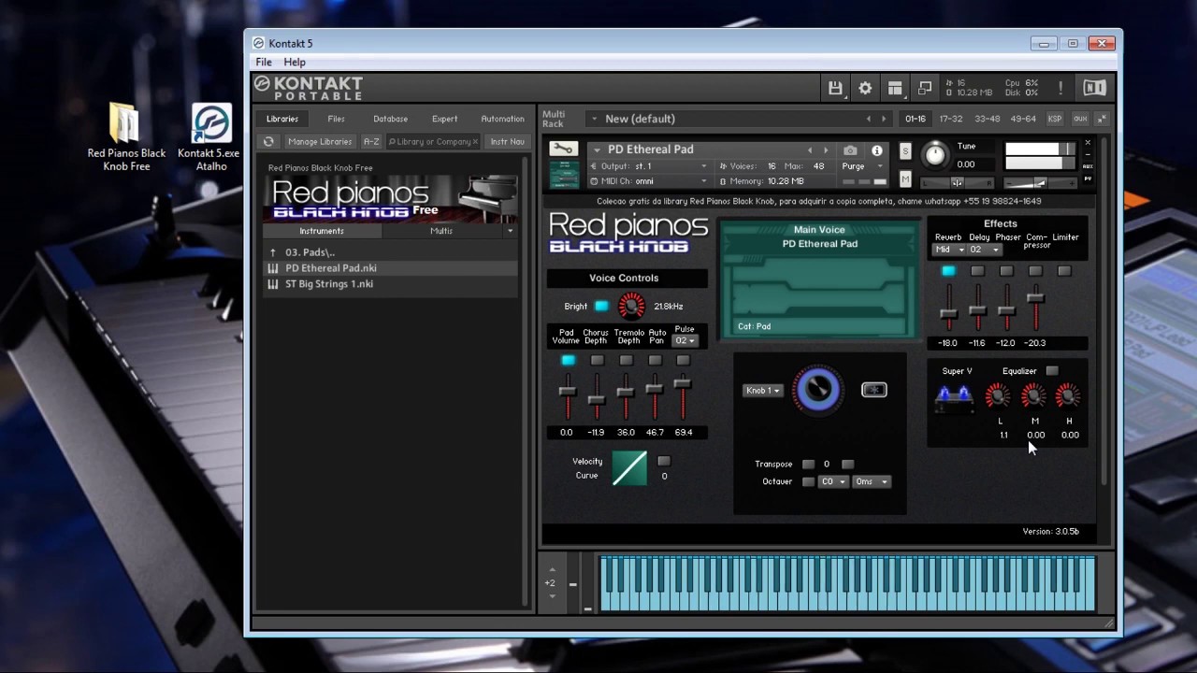The height and width of the screenshot is (673, 1197).
Task: Open the Octaver C0 dropdown
Action: (x=833, y=482)
